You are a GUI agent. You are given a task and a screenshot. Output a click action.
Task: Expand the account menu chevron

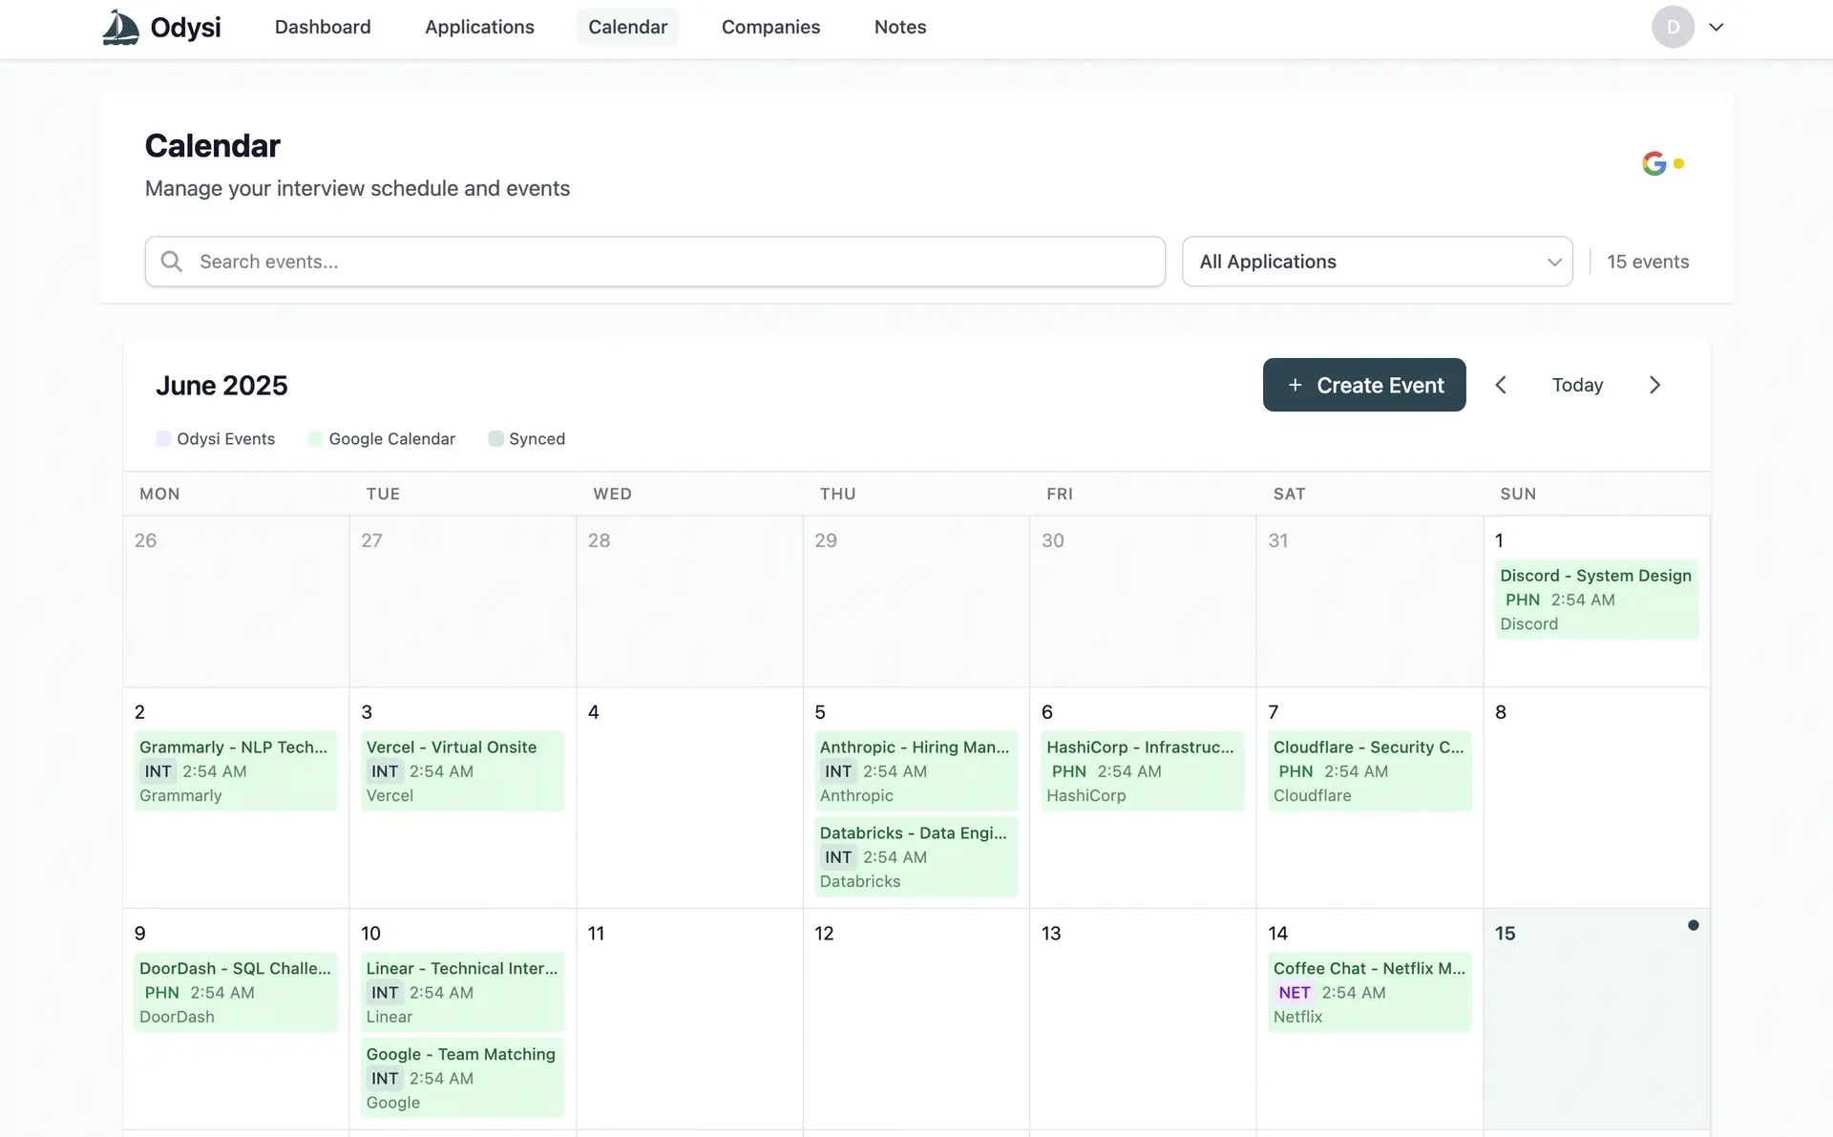pyautogui.click(x=1717, y=27)
